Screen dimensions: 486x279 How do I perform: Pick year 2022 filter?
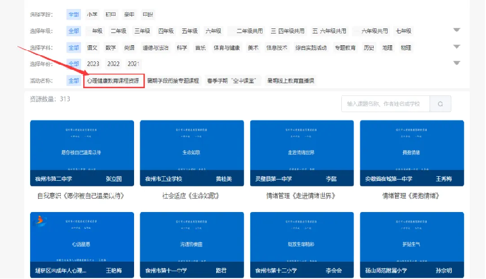(x=113, y=64)
